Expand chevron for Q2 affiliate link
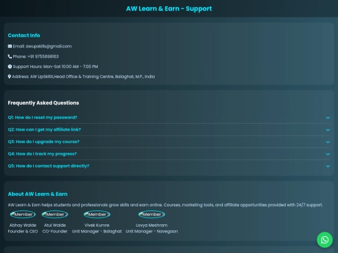Screen dimensions: 338x253 tap(328, 130)
